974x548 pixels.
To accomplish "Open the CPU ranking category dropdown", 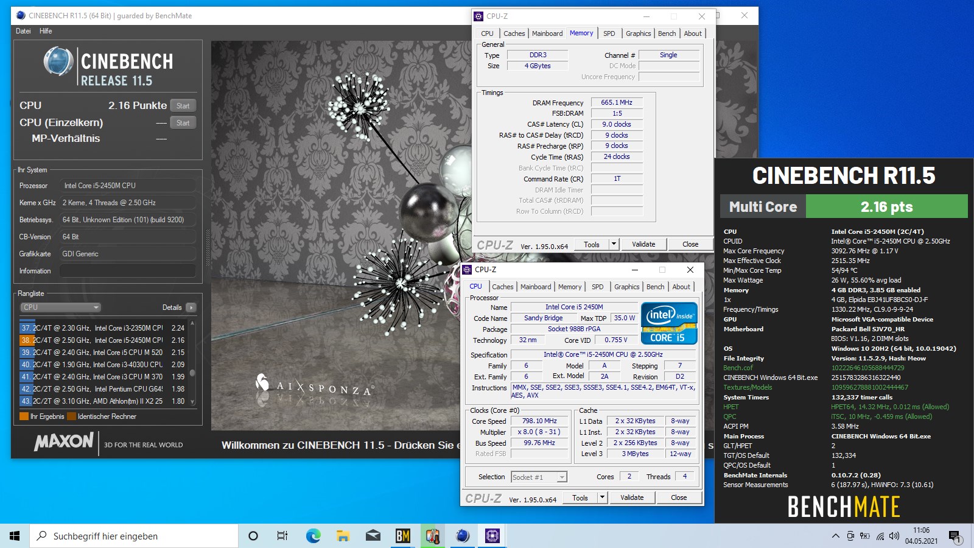I will pos(61,307).
